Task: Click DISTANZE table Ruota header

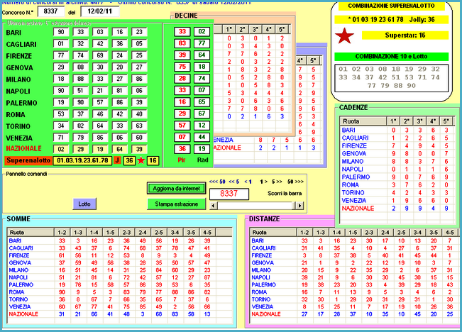Action: pos(273,233)
